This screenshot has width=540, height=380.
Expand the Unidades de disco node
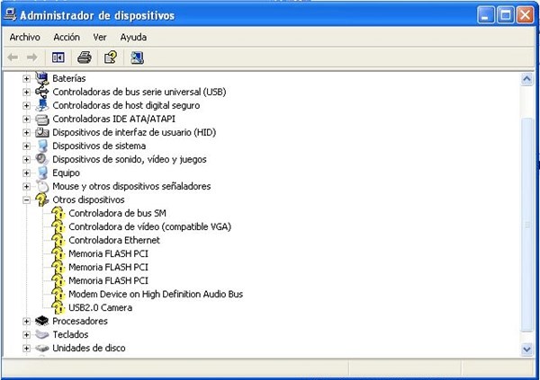[x=26, y=348]
